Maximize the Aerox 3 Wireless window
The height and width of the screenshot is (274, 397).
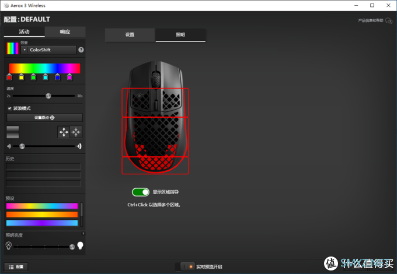[x=372, y=5]
